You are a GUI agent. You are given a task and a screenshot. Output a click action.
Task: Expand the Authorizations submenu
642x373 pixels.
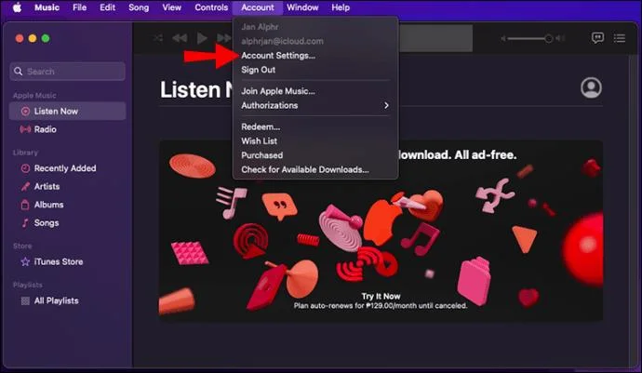point(315,105)
